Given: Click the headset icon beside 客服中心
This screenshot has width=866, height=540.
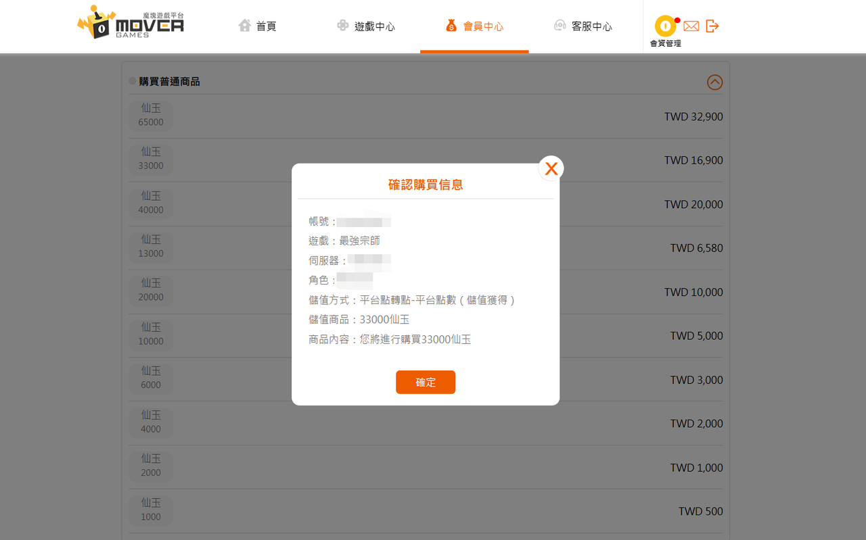Looking at the screenshot, I should 560,26.
